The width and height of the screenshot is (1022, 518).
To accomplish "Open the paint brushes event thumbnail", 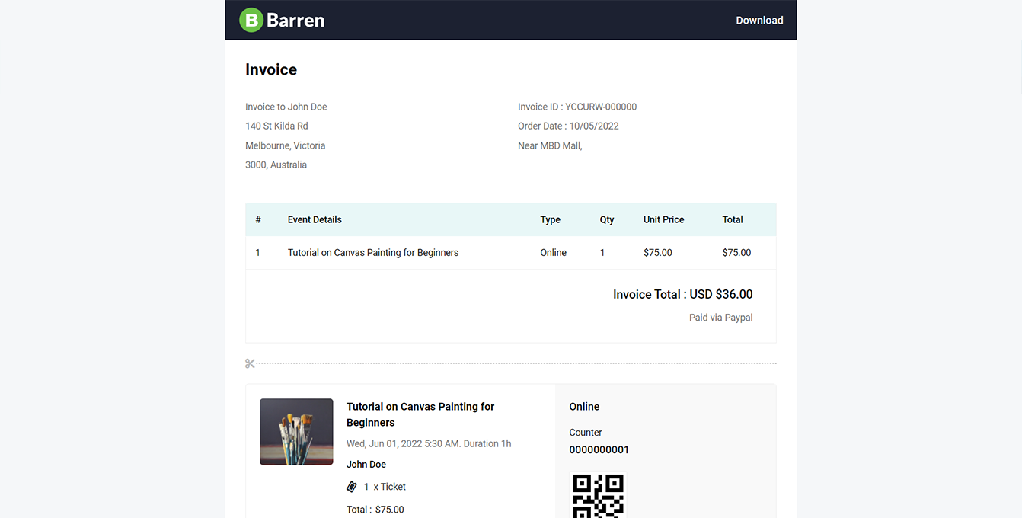I will 296,431.
